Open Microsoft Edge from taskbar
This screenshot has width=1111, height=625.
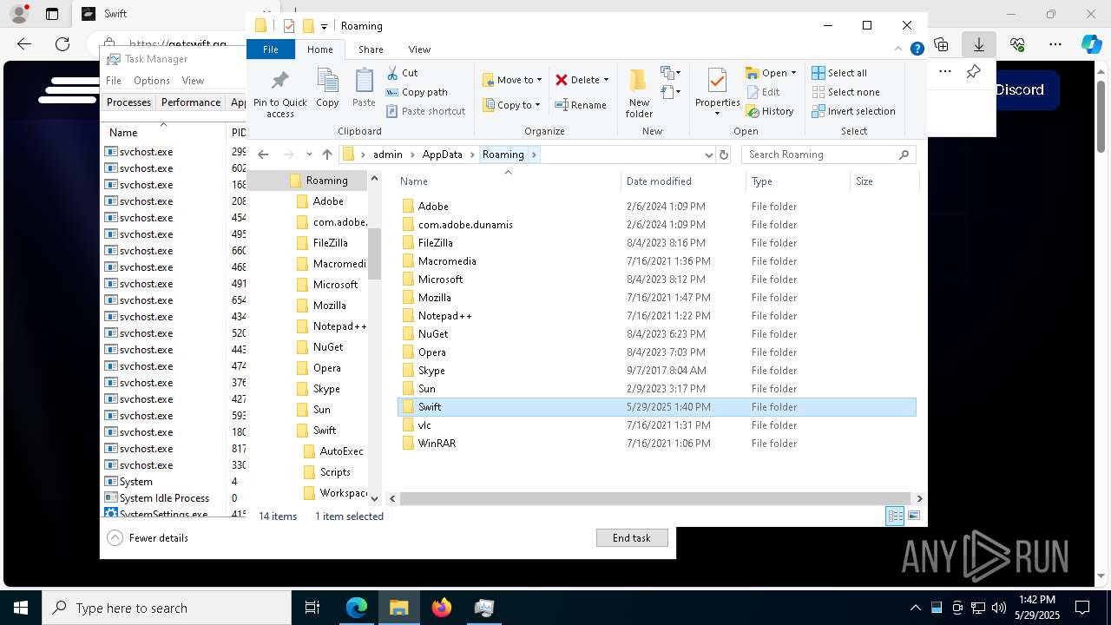(357, 608)
